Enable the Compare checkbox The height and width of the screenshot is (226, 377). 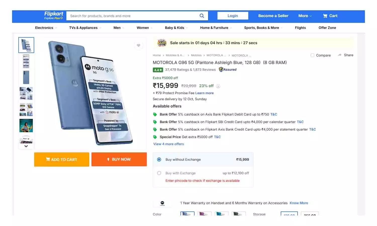pos(312,55)
